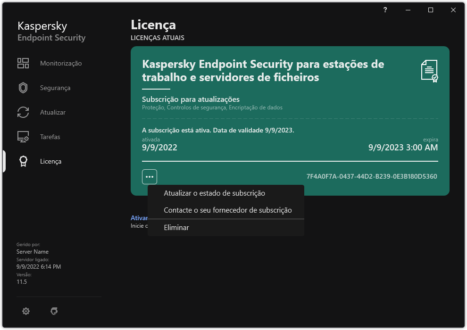Select the Monitorização icon in the sidebar
The image size is (467, 330).
coord(23,63)
